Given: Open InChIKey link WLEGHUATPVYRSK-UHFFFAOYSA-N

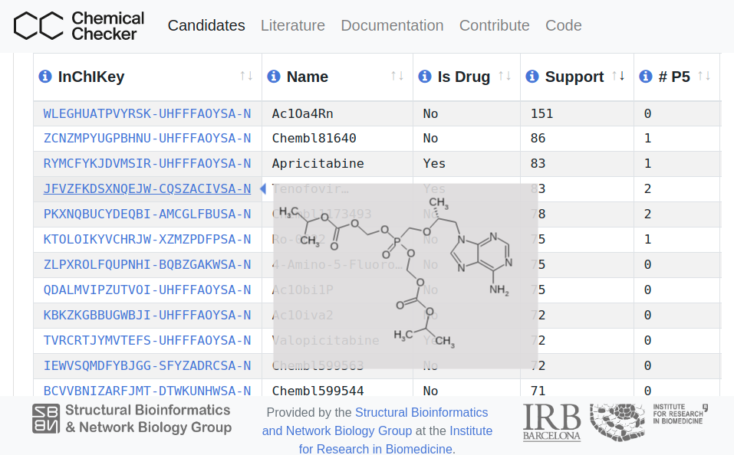Looking at the screenshot, I should pos(147,113).
